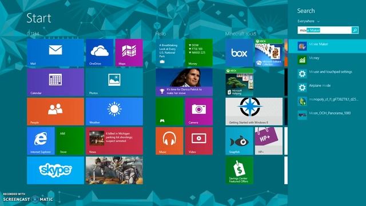Open the monopoly file search result
366x206 pixels.
(x=327, y=101)
